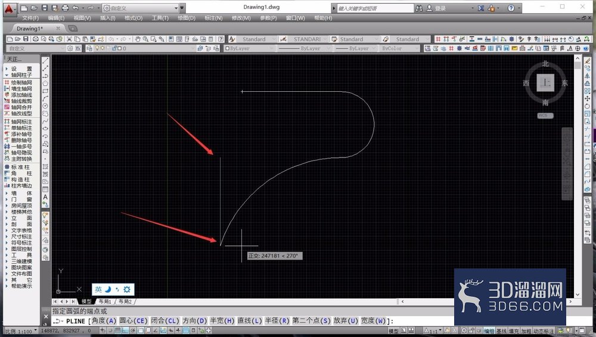The image size is (596, 337).
Task: Toggle the 填充 status bar button
Action: 514,331
